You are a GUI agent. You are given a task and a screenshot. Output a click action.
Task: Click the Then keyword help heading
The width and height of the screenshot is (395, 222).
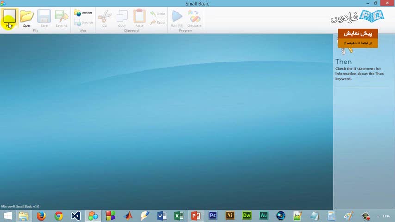point(343,62)
